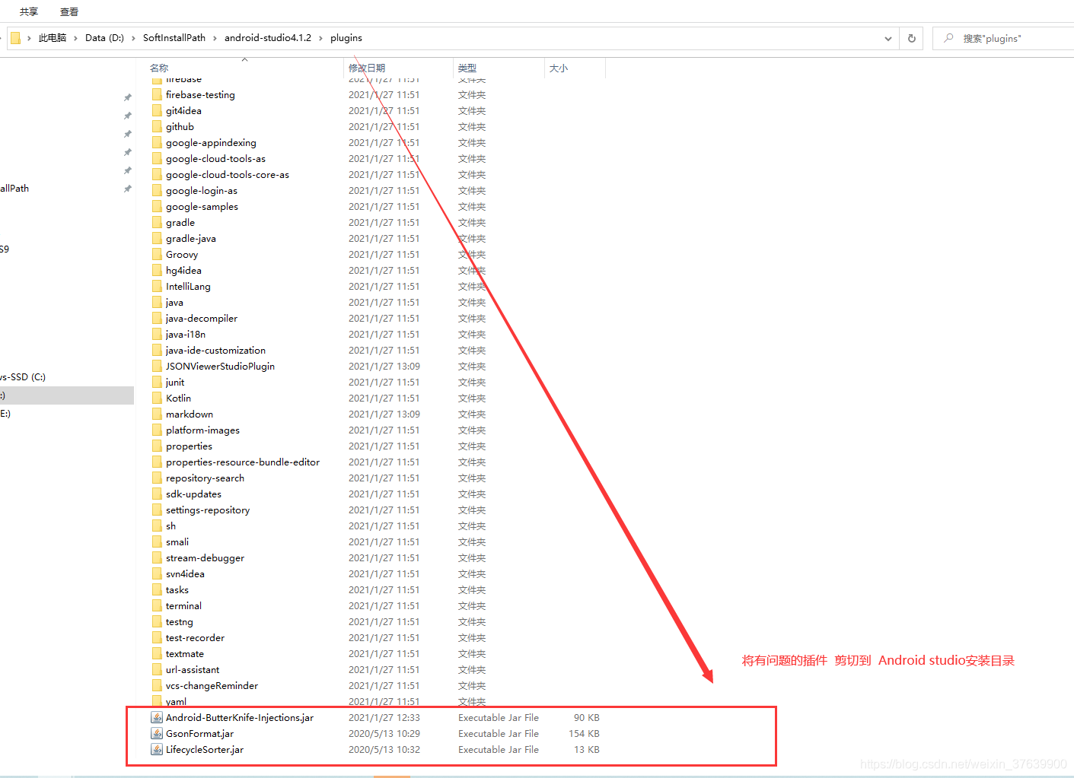Select the markdown folder icon
1074x778 pixels.
click(x=157, y=414)
